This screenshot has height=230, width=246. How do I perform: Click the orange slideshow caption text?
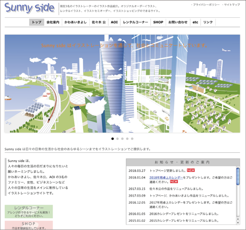(124, 45)
